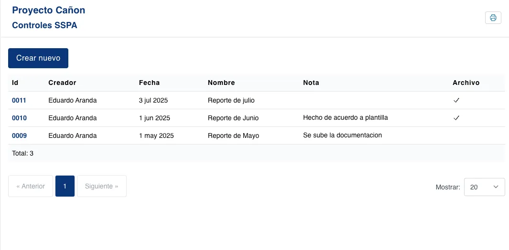Sort by the Creador column header
Viewport: 509px width, 250px height.
pyautogui.click(x=62, y=83)
